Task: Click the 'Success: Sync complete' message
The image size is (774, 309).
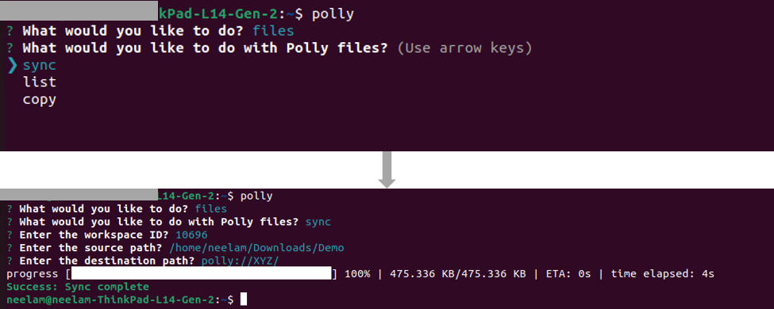Action: pos(78,287)
